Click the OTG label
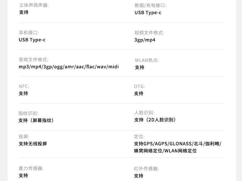Screen dimensions: 242x181 [x=139, y=86]
